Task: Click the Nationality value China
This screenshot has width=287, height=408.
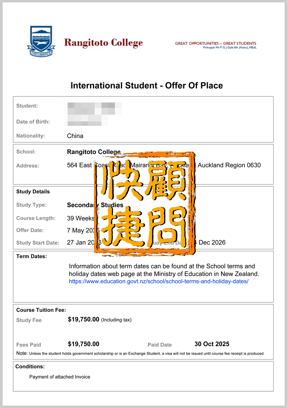Action: tap(75, 136)
